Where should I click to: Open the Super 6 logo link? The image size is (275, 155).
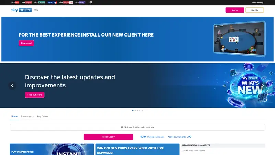(53, 2)
